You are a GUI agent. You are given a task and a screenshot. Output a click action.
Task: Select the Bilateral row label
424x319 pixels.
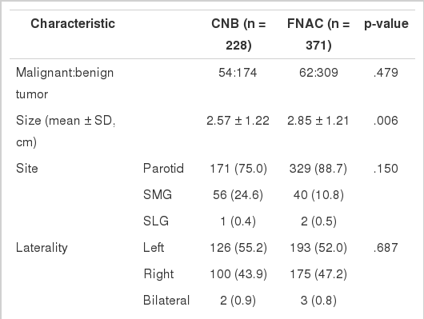pyautogui.click(x=166, y=300)
